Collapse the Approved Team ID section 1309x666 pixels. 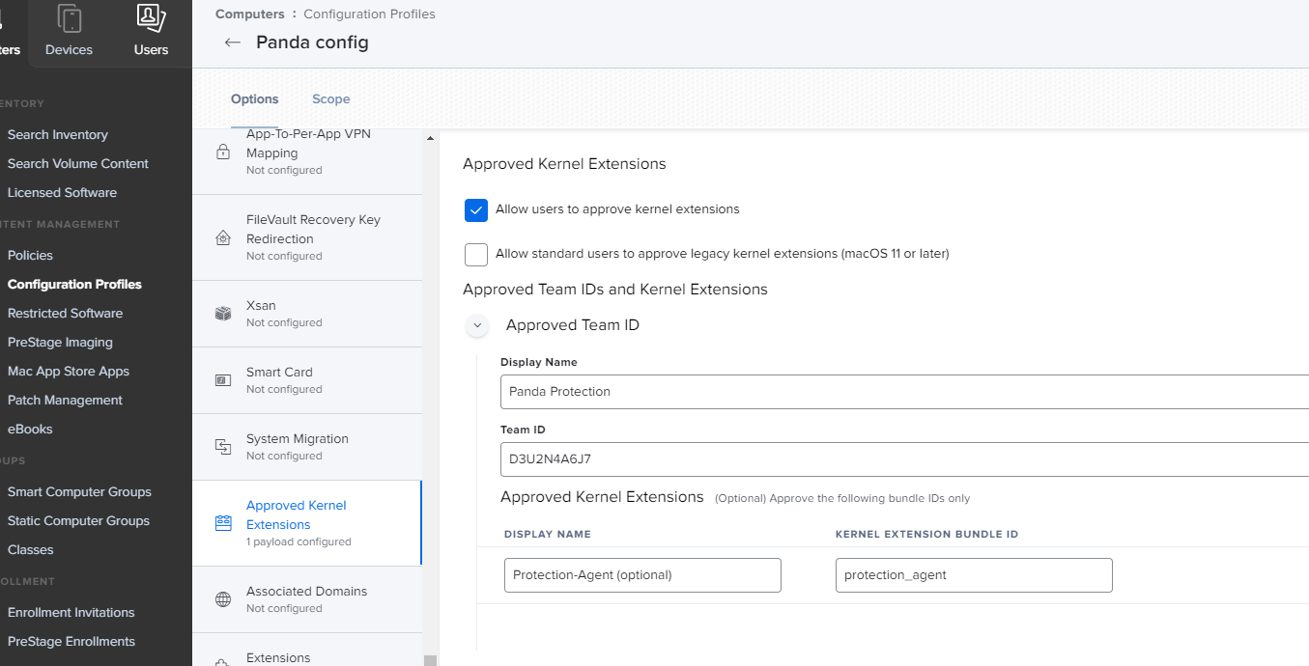pos(477,326)
